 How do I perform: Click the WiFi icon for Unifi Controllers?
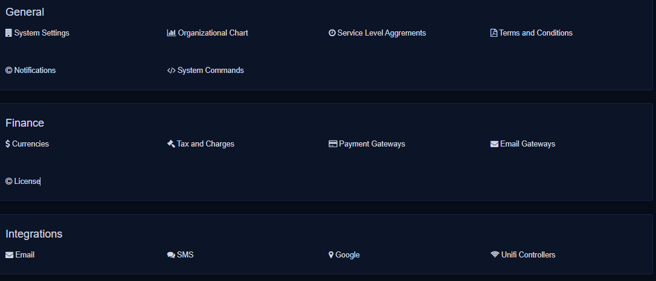495,255
